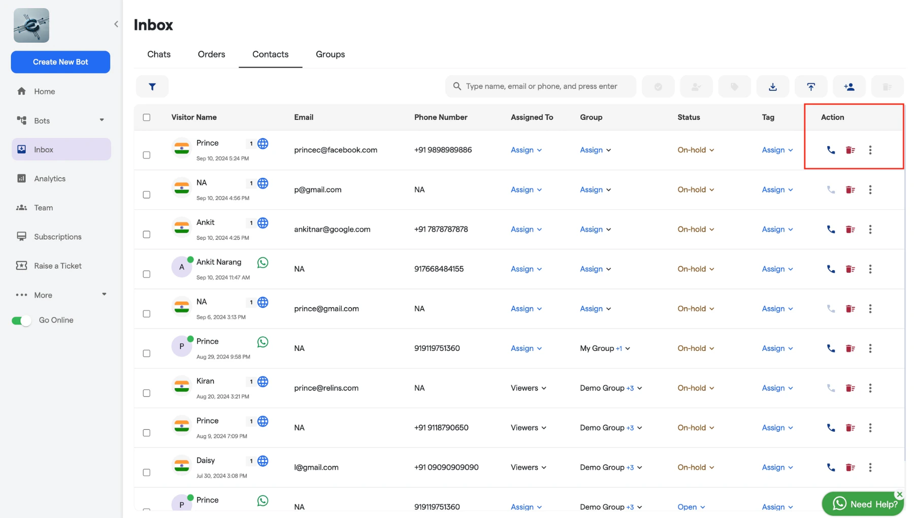Select the Contacts tab

(x=270, y=54)
